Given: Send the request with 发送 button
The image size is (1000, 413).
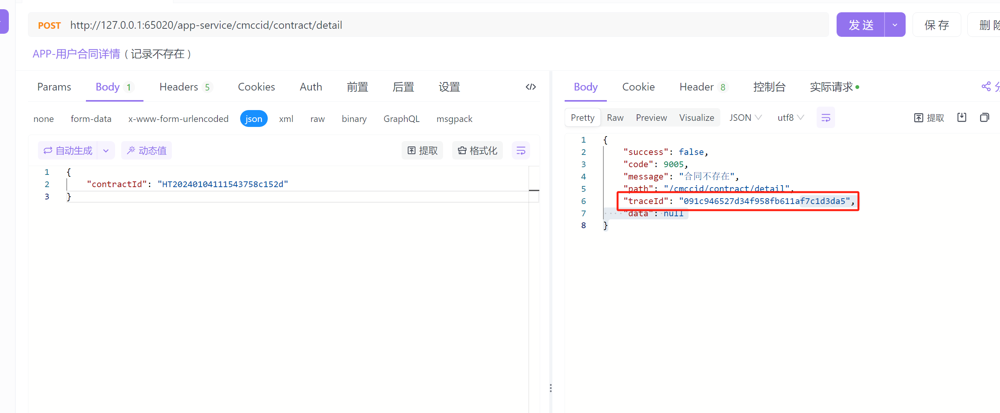Looking at the screenshot, I should 861,25.
